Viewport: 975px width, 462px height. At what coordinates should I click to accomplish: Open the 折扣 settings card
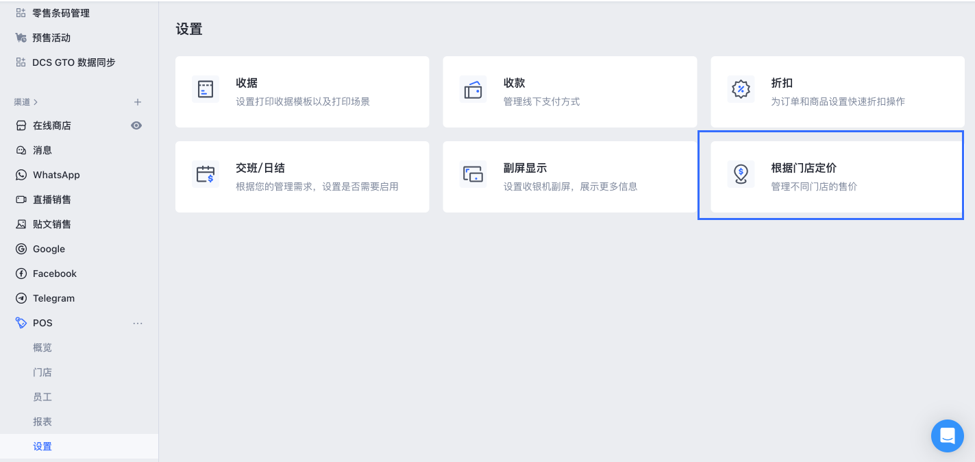point(837,92)
